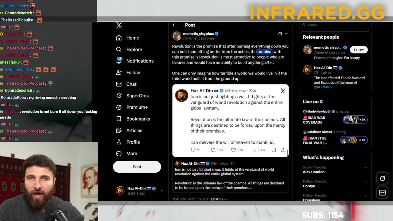Open the Articles icon in sidebar
Viewport: 393px width, 221px height.
[x=119, y=130]
